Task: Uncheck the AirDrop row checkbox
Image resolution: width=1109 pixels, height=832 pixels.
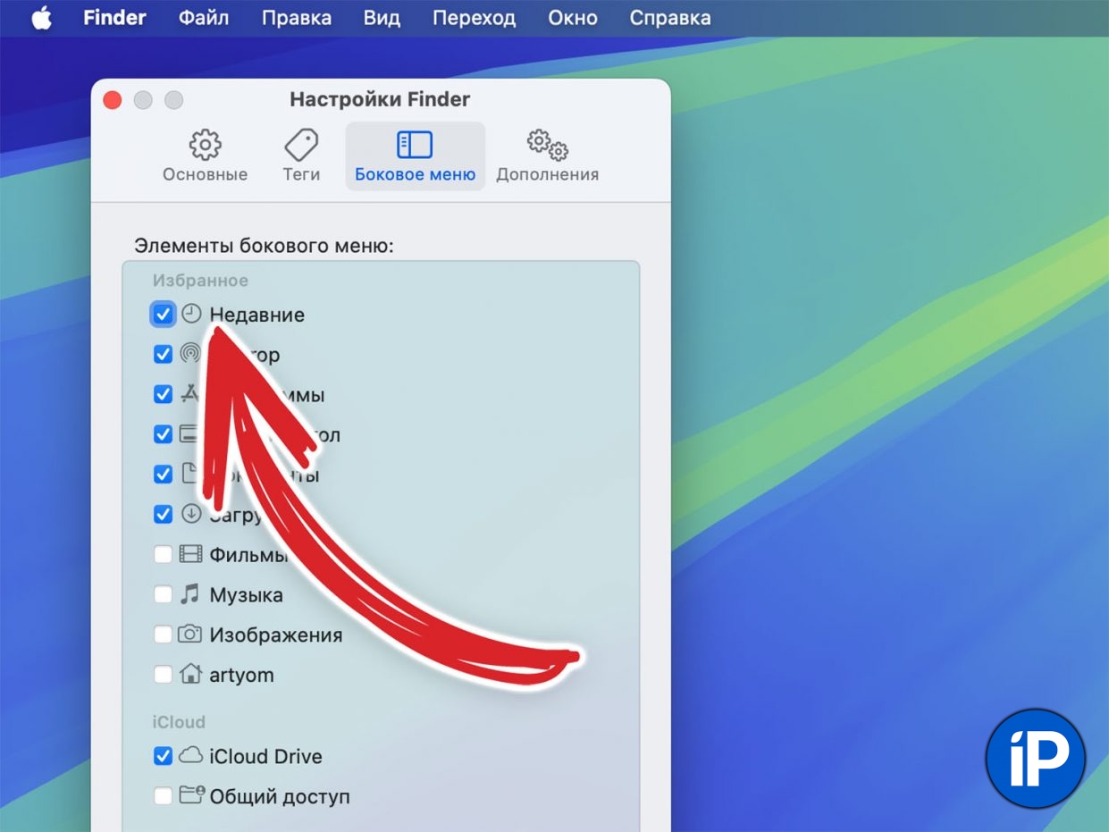Action: coord(163,355)
